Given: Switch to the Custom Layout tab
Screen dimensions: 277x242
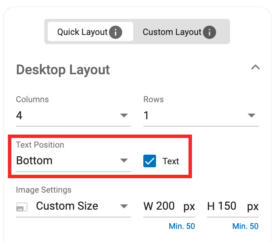Looking at the screenshot, I should pos(172,32).
